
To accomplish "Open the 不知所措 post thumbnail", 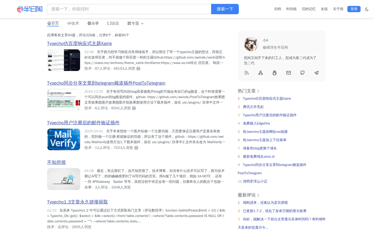I will coord(64,179).
